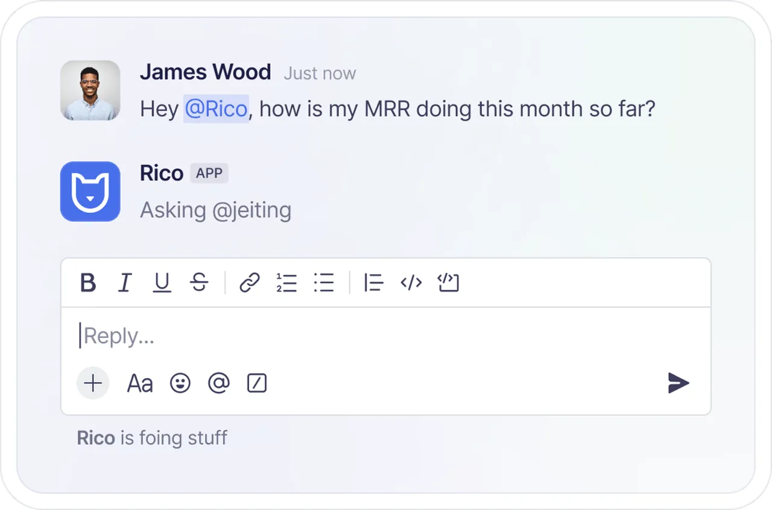Select 'Asking @jeiting' message text
The height and width of the screenshot is (510, 772).
coord(216,210)
